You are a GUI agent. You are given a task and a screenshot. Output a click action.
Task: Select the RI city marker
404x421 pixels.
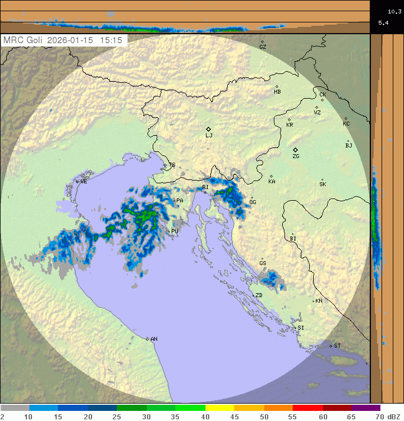tap(205, 192)
